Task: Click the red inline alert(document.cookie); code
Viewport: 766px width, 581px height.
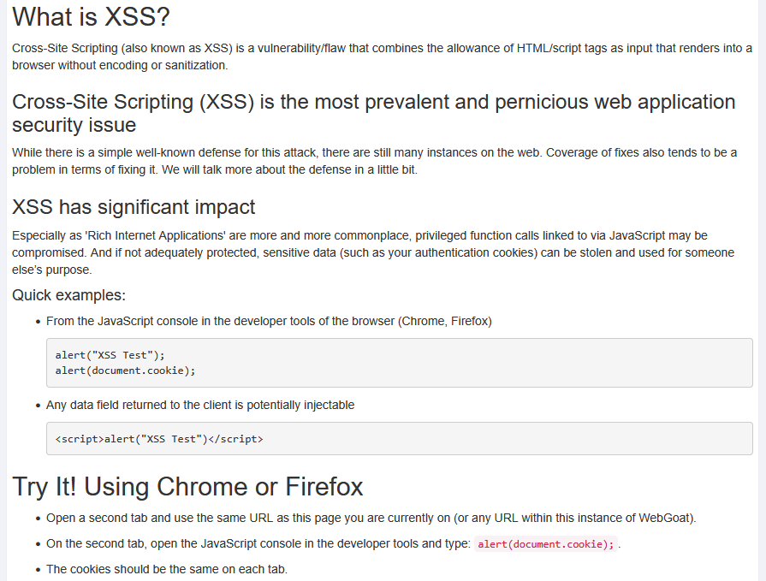Action: coord(545,544)
